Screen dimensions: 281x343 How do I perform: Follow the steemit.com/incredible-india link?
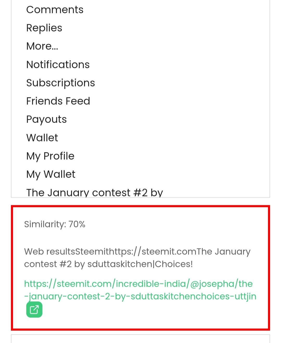138,284
